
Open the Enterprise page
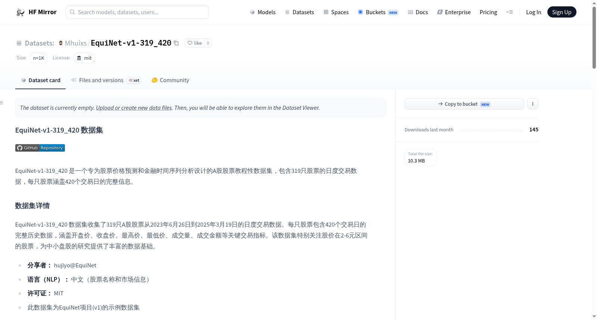(x=454, y=12)
